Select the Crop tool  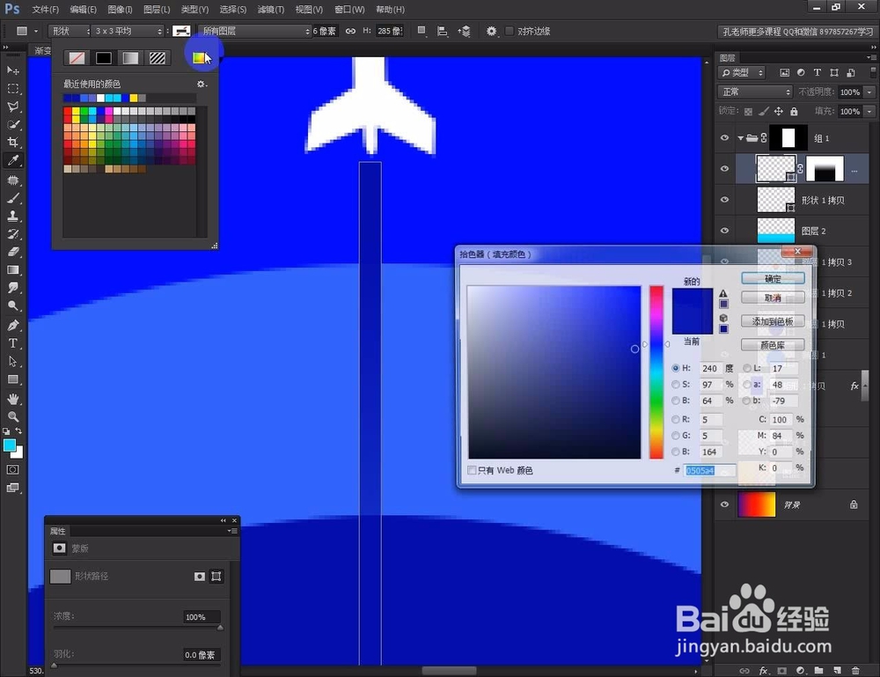click(x=14, y=143)
